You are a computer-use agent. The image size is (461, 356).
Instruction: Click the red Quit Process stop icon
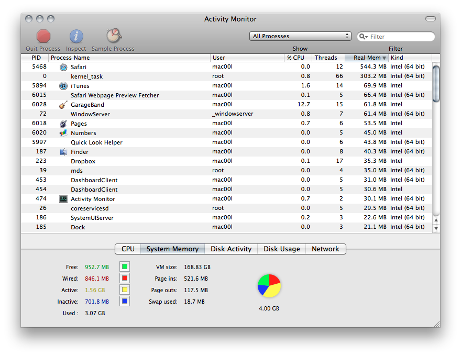click(x=43, y=36)
